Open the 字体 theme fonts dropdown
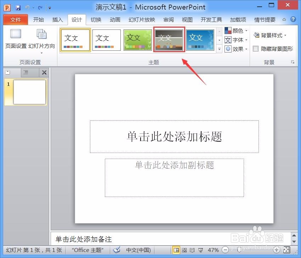301x258 pixels. (x=236, y=40)
